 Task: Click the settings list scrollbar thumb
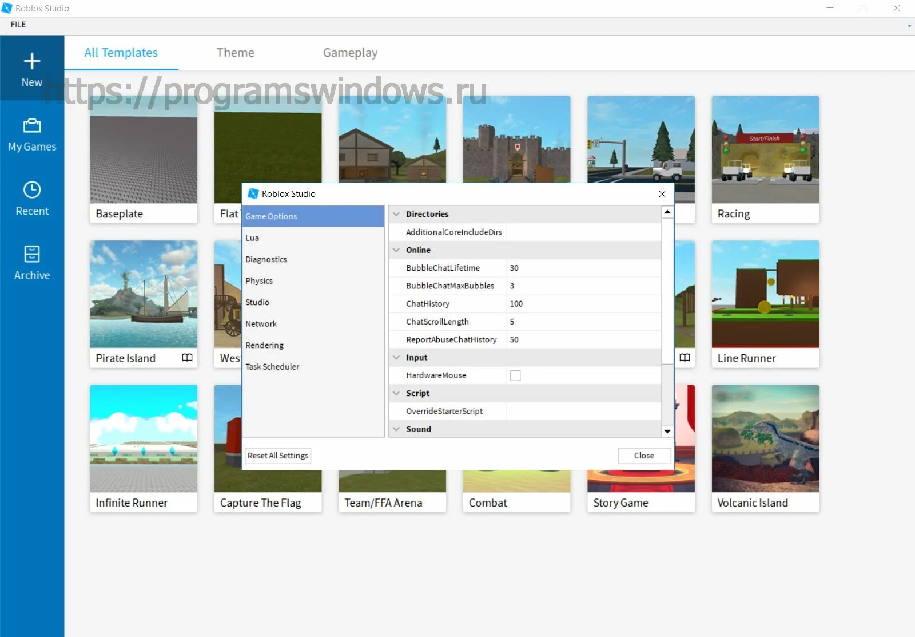click(x=667, y=291)
